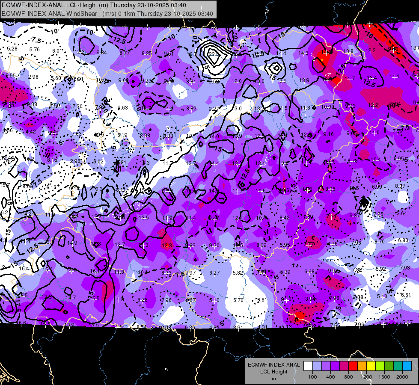Click the 9.63 grid value
419x385 pixels.
tap(123, 108)
